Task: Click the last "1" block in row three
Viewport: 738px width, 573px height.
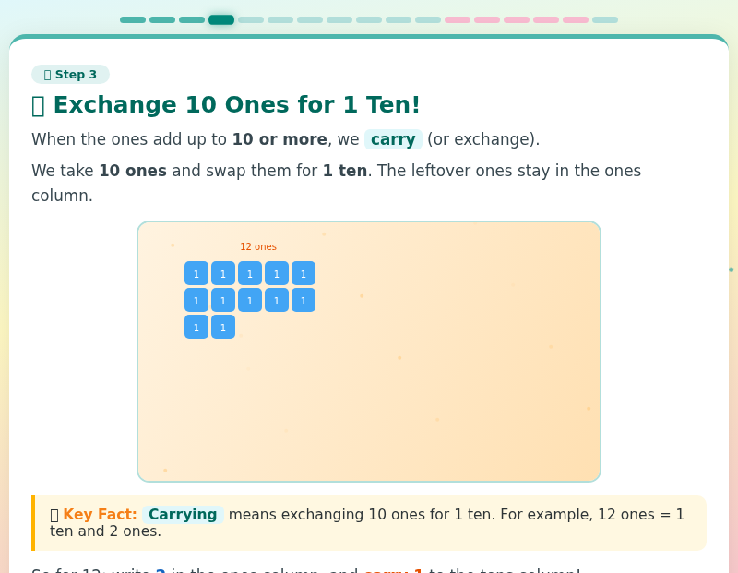Action: (x=222, y=327)
